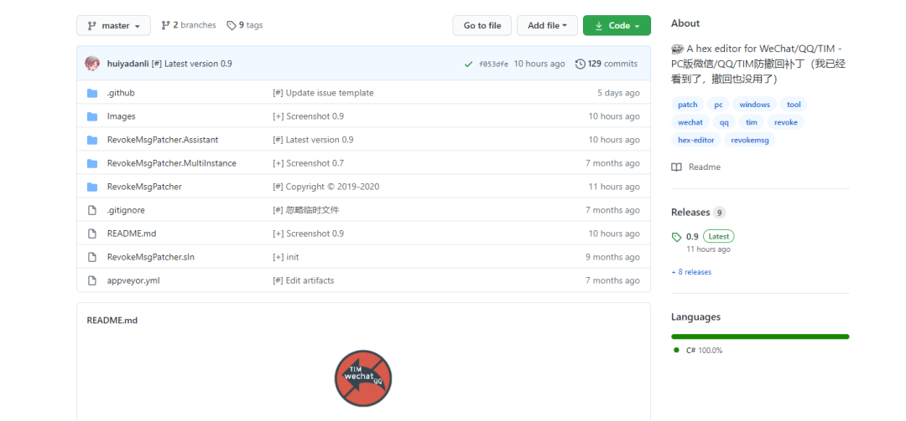This screenshot has width=906, height=421.
Task: Click the .gitignore file icon
Action: (91, 211)
